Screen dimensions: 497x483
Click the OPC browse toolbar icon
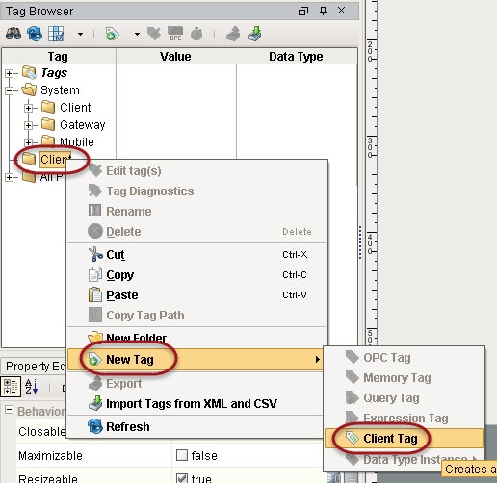pyautogui.click(x=175, y=34)
